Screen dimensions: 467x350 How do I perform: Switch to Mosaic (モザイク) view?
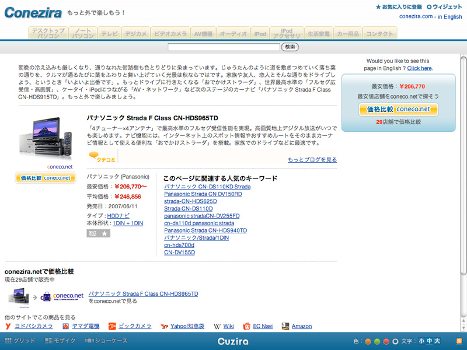coord(60,341)
